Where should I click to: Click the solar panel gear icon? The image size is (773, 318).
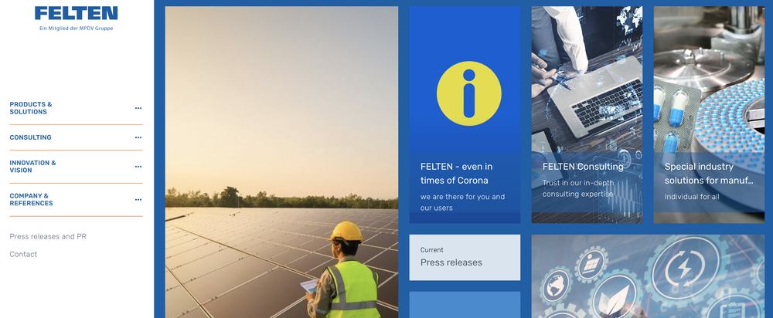tap(591, 265)
